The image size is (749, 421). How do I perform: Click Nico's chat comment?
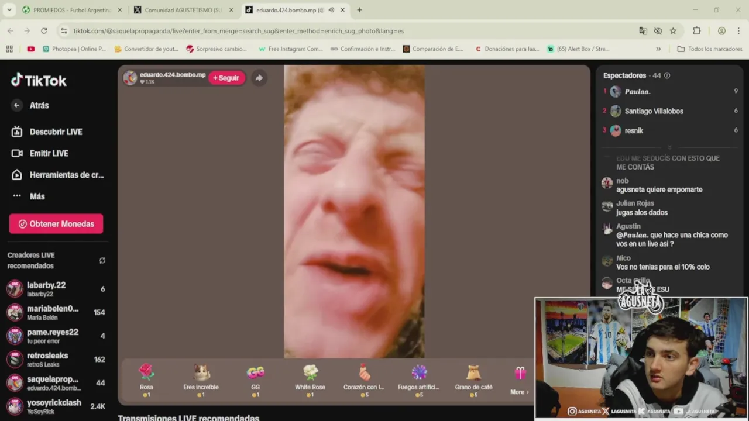click(x=663, y=267)
